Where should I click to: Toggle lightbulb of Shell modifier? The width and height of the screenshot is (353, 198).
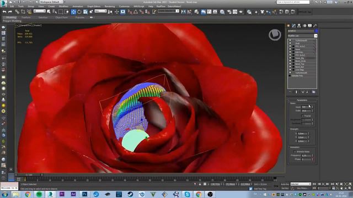click(290, 43)
